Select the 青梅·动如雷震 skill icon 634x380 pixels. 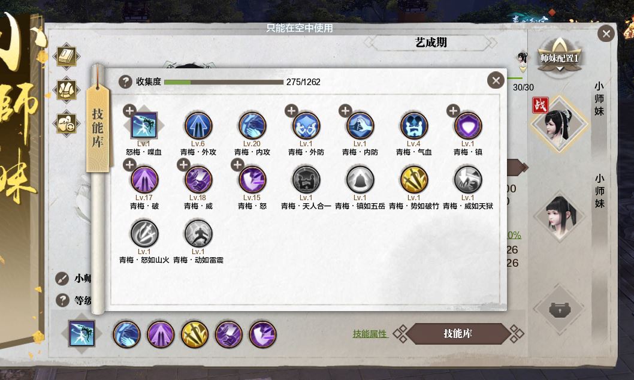[198, 233]
